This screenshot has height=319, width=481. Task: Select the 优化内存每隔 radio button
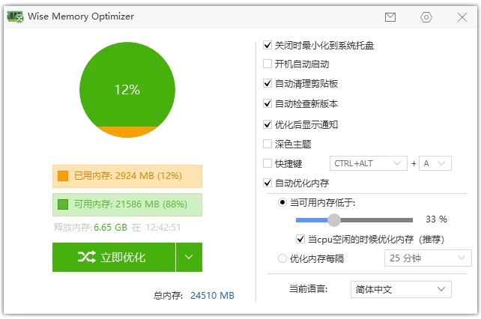click(282, 259)
